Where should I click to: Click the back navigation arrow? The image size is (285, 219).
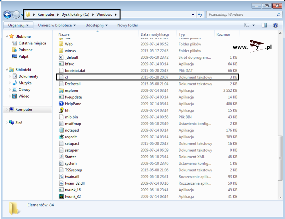click(8, 14)
